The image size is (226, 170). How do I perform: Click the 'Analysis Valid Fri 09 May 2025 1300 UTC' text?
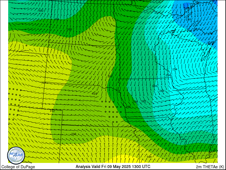[113, 167]
